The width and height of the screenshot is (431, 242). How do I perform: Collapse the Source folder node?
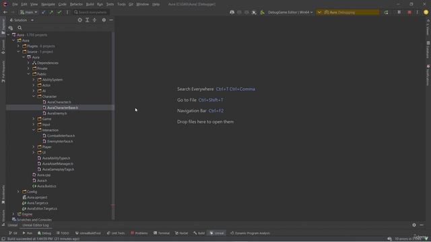point(18,52)
